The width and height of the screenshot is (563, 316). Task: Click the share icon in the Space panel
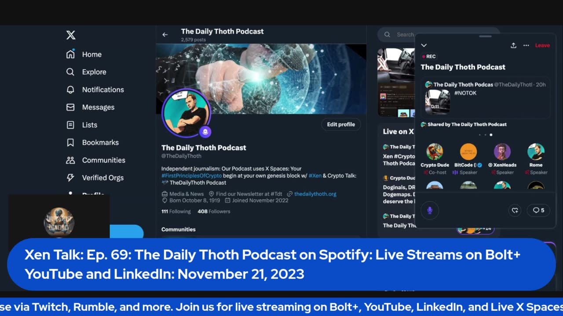tap(513, 45)
